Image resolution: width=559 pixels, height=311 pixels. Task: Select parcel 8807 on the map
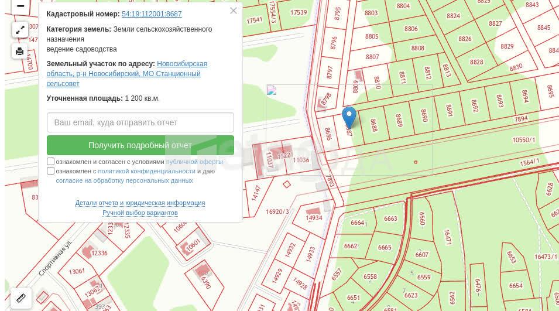[x=372, y=57]
